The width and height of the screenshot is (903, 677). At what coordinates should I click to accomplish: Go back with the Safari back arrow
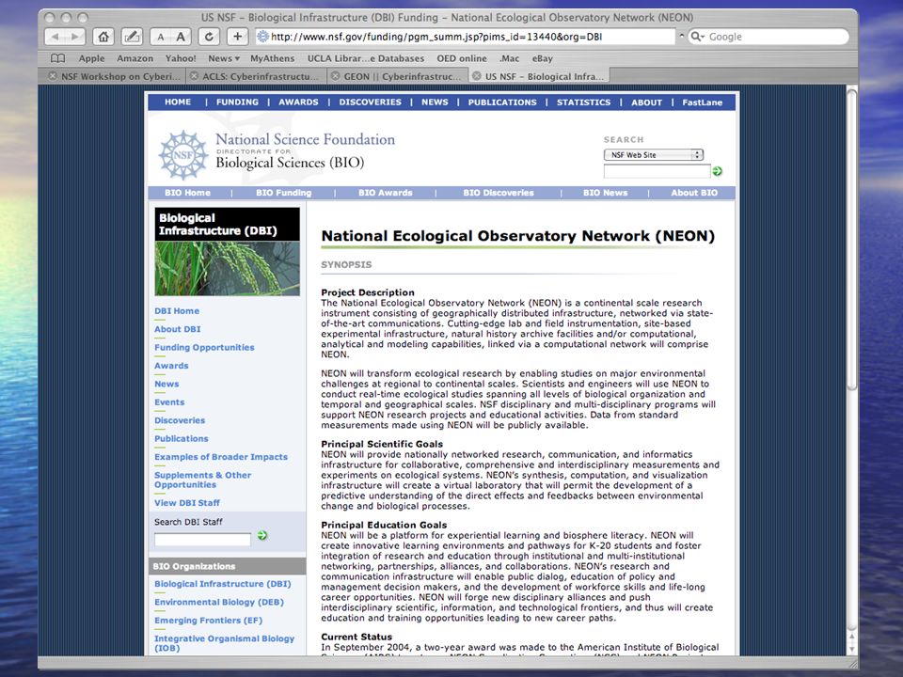click(x=55, y=37)
